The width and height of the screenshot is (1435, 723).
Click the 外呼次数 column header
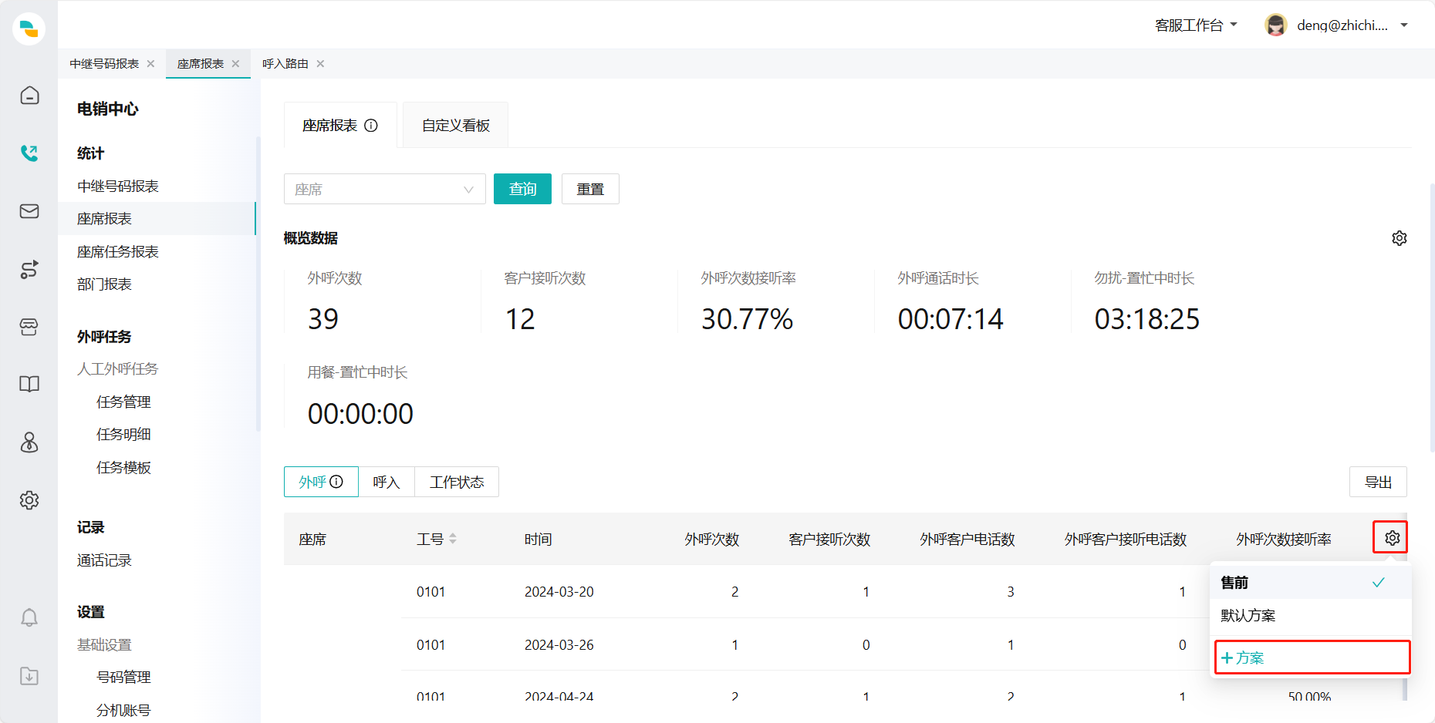pos(712,540)
